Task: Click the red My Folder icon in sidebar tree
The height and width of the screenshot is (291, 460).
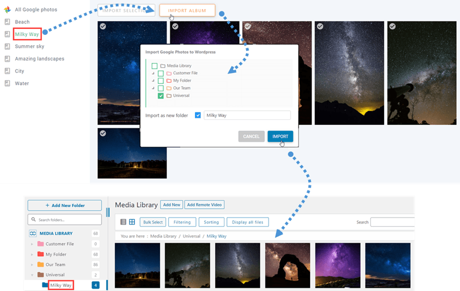Action: (40, 255)
